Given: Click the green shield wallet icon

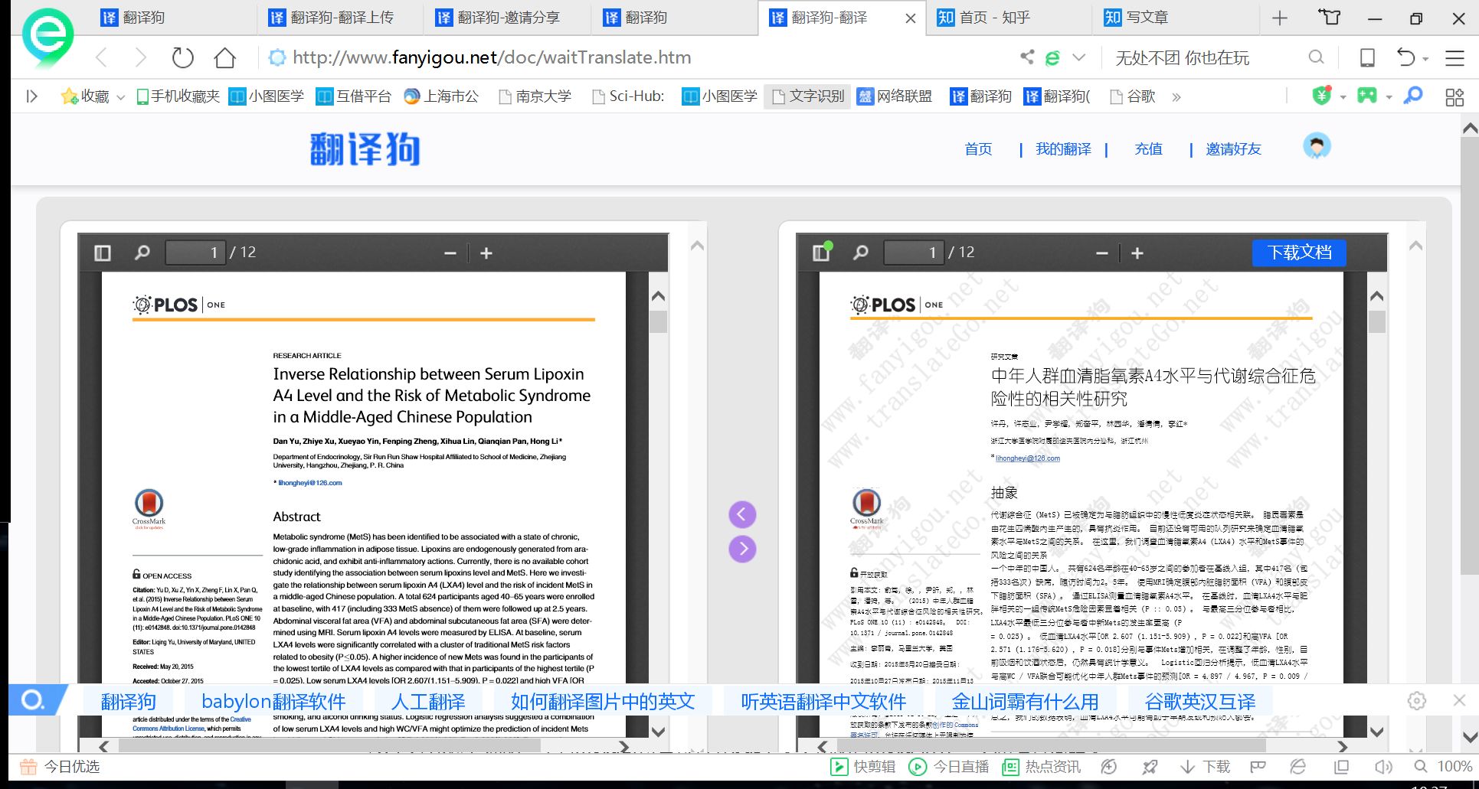Looking at the screenshot, I should (x=1321, y=96).
